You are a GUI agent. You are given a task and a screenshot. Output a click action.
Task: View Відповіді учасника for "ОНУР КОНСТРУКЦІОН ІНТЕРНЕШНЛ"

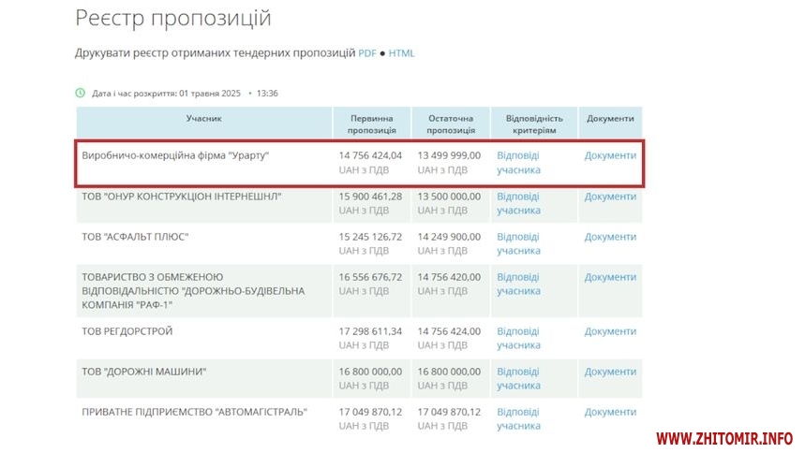518,203
